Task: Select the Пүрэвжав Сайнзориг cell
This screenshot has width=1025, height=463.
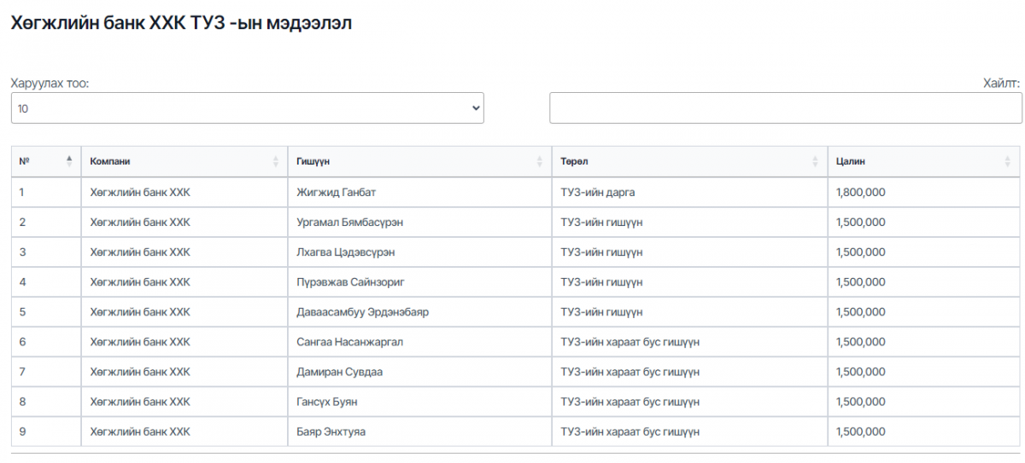Action: coord(351,282)
